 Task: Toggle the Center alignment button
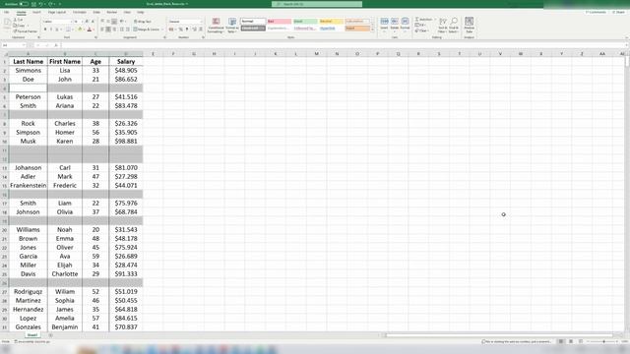pos(108,29)
